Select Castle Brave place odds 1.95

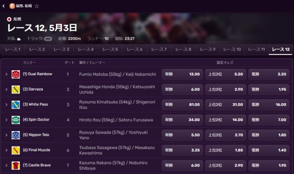(269, 165)
